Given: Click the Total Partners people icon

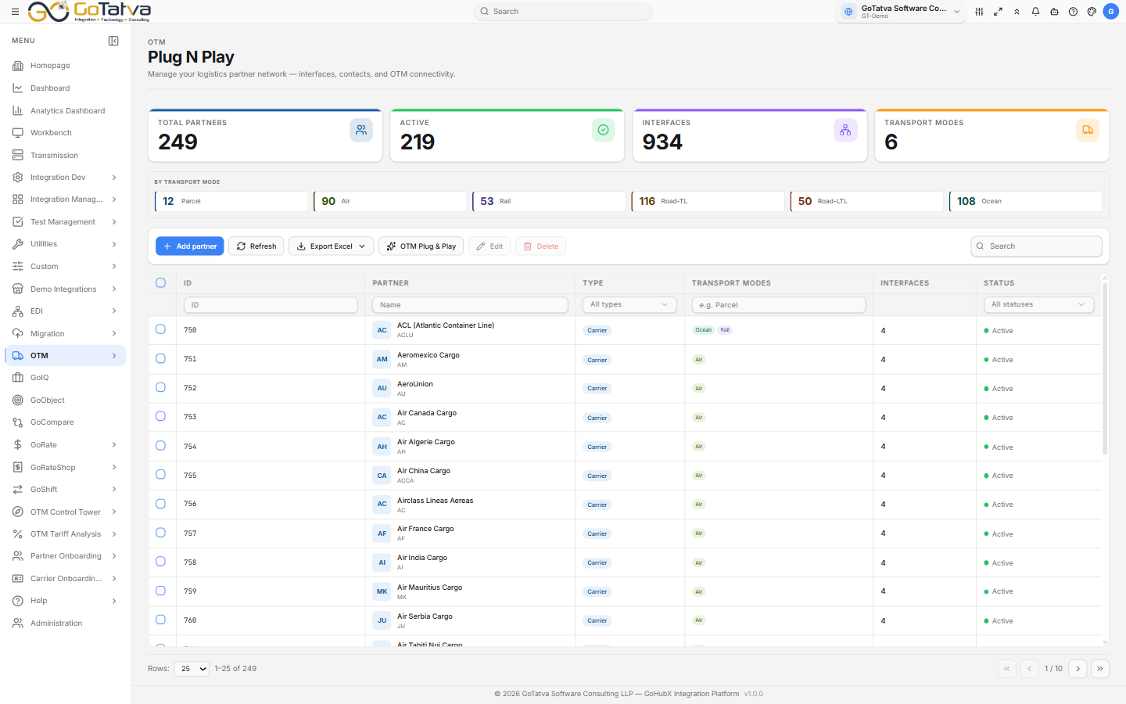Looking at the screenshot, I should coord(361,130).
